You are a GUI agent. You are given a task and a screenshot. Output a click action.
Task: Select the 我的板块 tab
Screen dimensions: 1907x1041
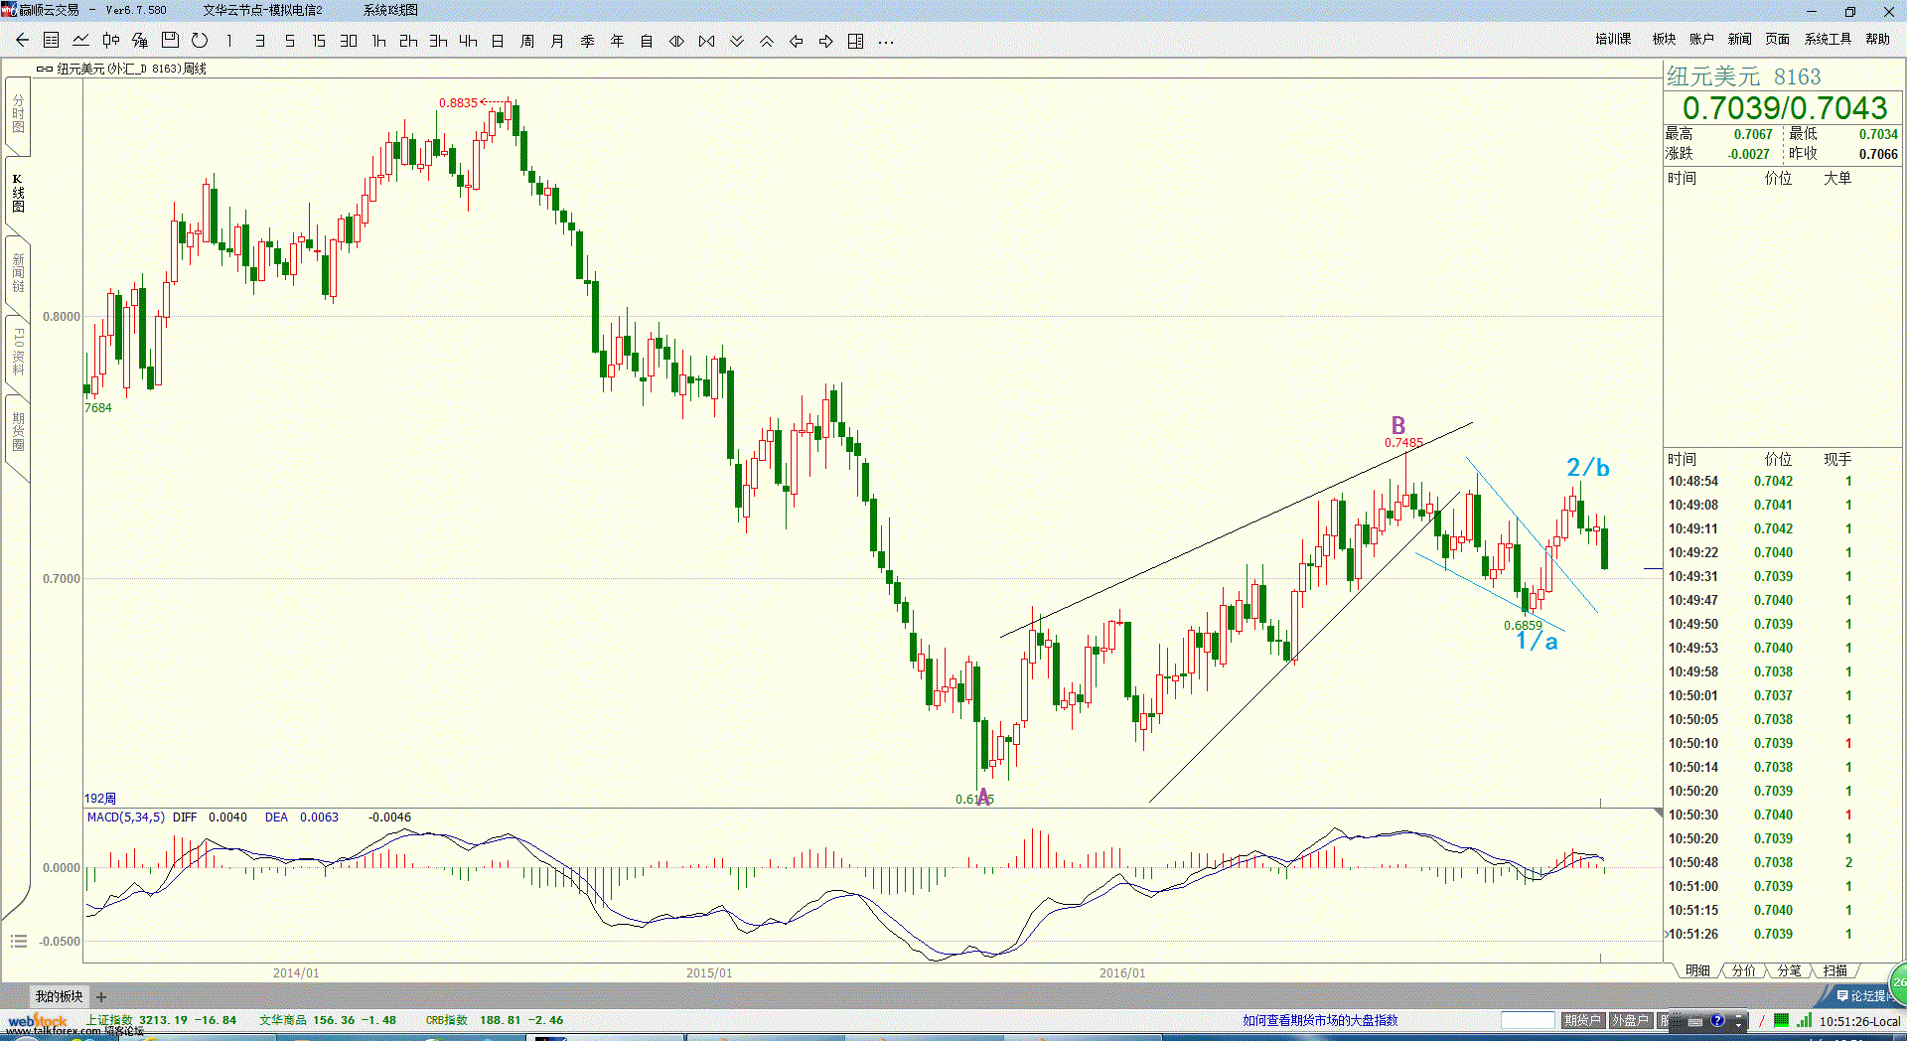60,996
